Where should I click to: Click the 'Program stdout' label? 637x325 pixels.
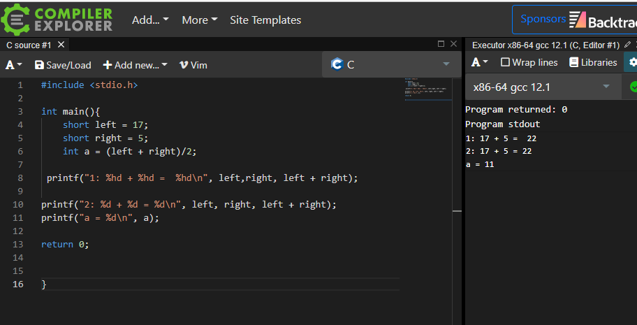[502, 124]
